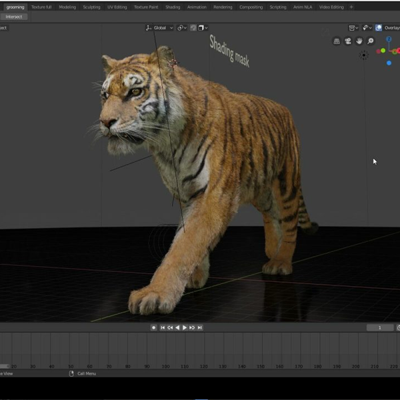Screen dimensions: 400x400
Task: Click the Intersect button
Action: coord(13,17)
